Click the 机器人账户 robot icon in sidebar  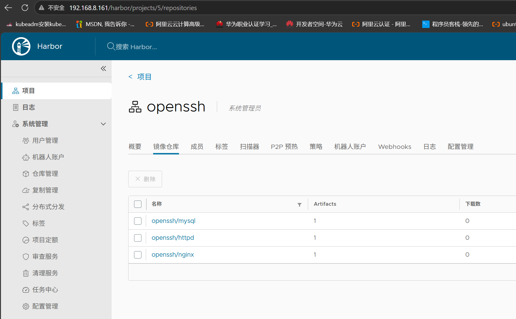(26, 157)
